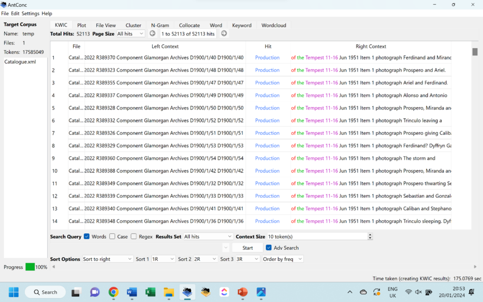
Task: Open the Settings menu
Action: point(30,13)
